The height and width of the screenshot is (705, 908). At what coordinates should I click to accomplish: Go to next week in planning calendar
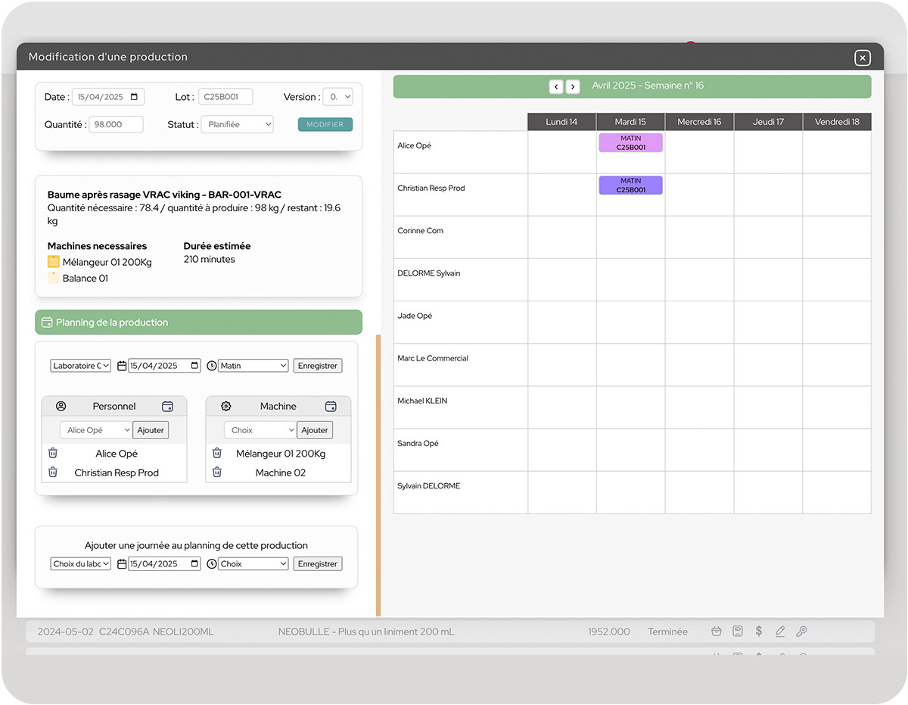573,86
